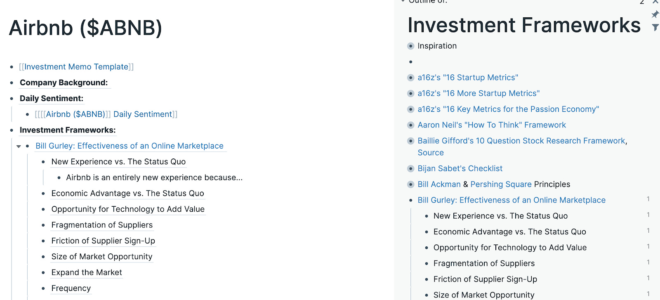Click 'Company Background:' block text
This screenshot has height=300, width=660.
pos(64,83)
